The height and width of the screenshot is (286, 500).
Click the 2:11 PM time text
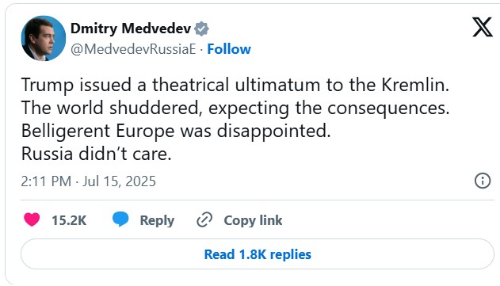(x=46, y=181)
